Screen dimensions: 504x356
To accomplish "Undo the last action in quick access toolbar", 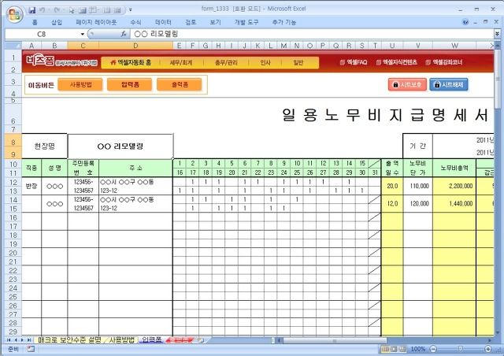I will point(42,10).
